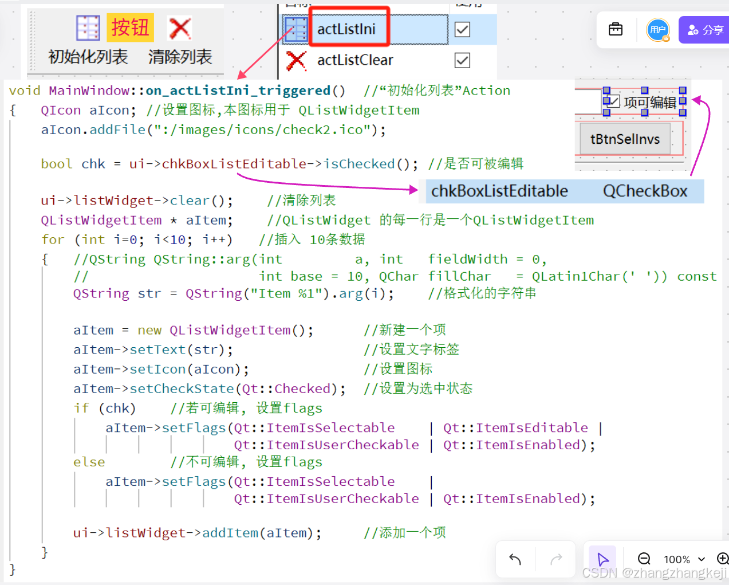Click the aIcon.addFile code line
The height and width of the screenshot is (585, 729).
(214, 129)
